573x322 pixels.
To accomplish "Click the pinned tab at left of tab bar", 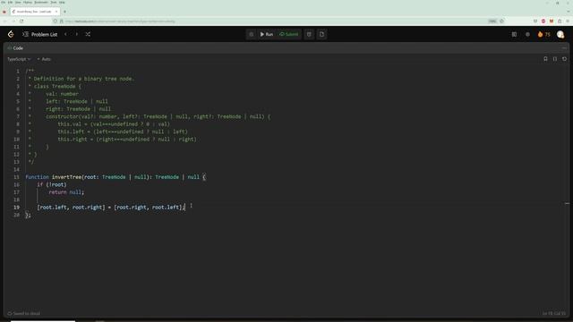I will [4, 12].
